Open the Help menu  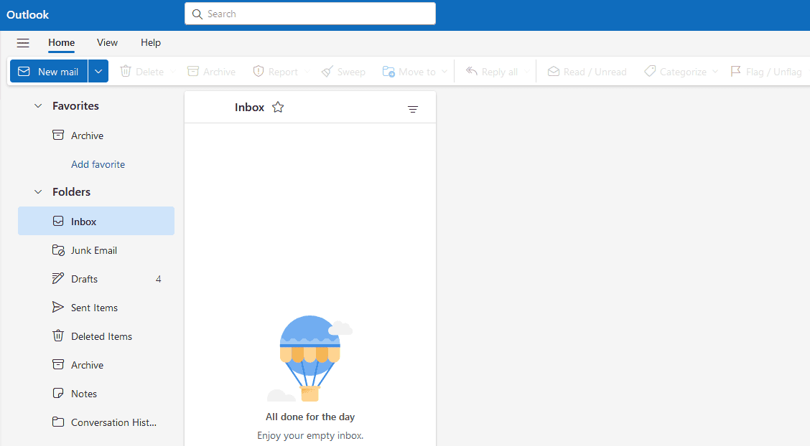(x=151, y=43)
